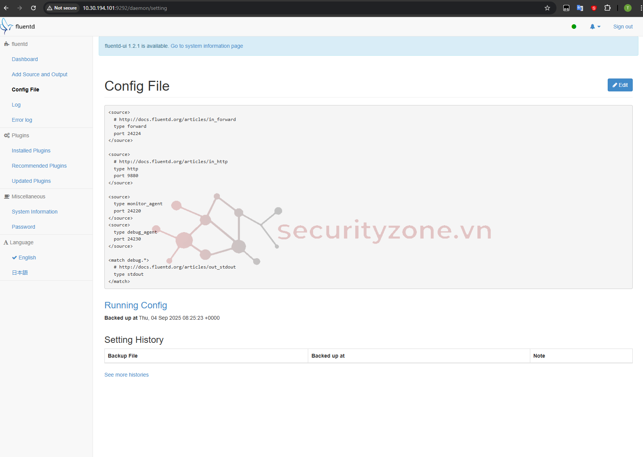The height and width of the screenshot is (457, 643).
Task: Click the Not secure warning badge
Action: click(x=62, y=8)
